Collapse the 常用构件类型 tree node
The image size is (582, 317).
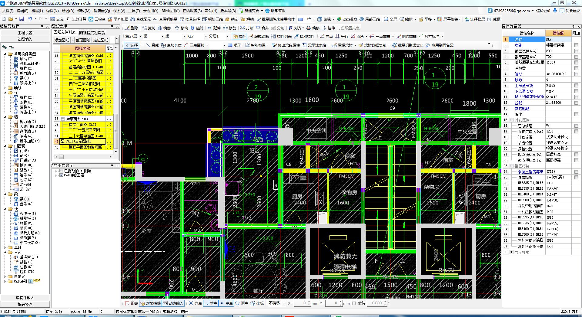pyautogui.click(x=5, y=54)
